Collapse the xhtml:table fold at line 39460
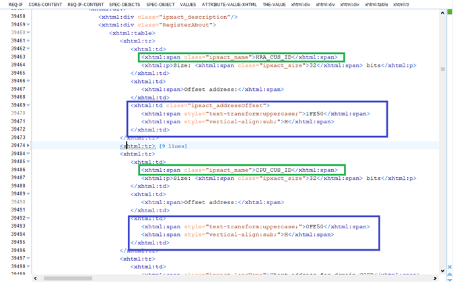The width and height of the screenshot is (453, 283). [28, 32]
